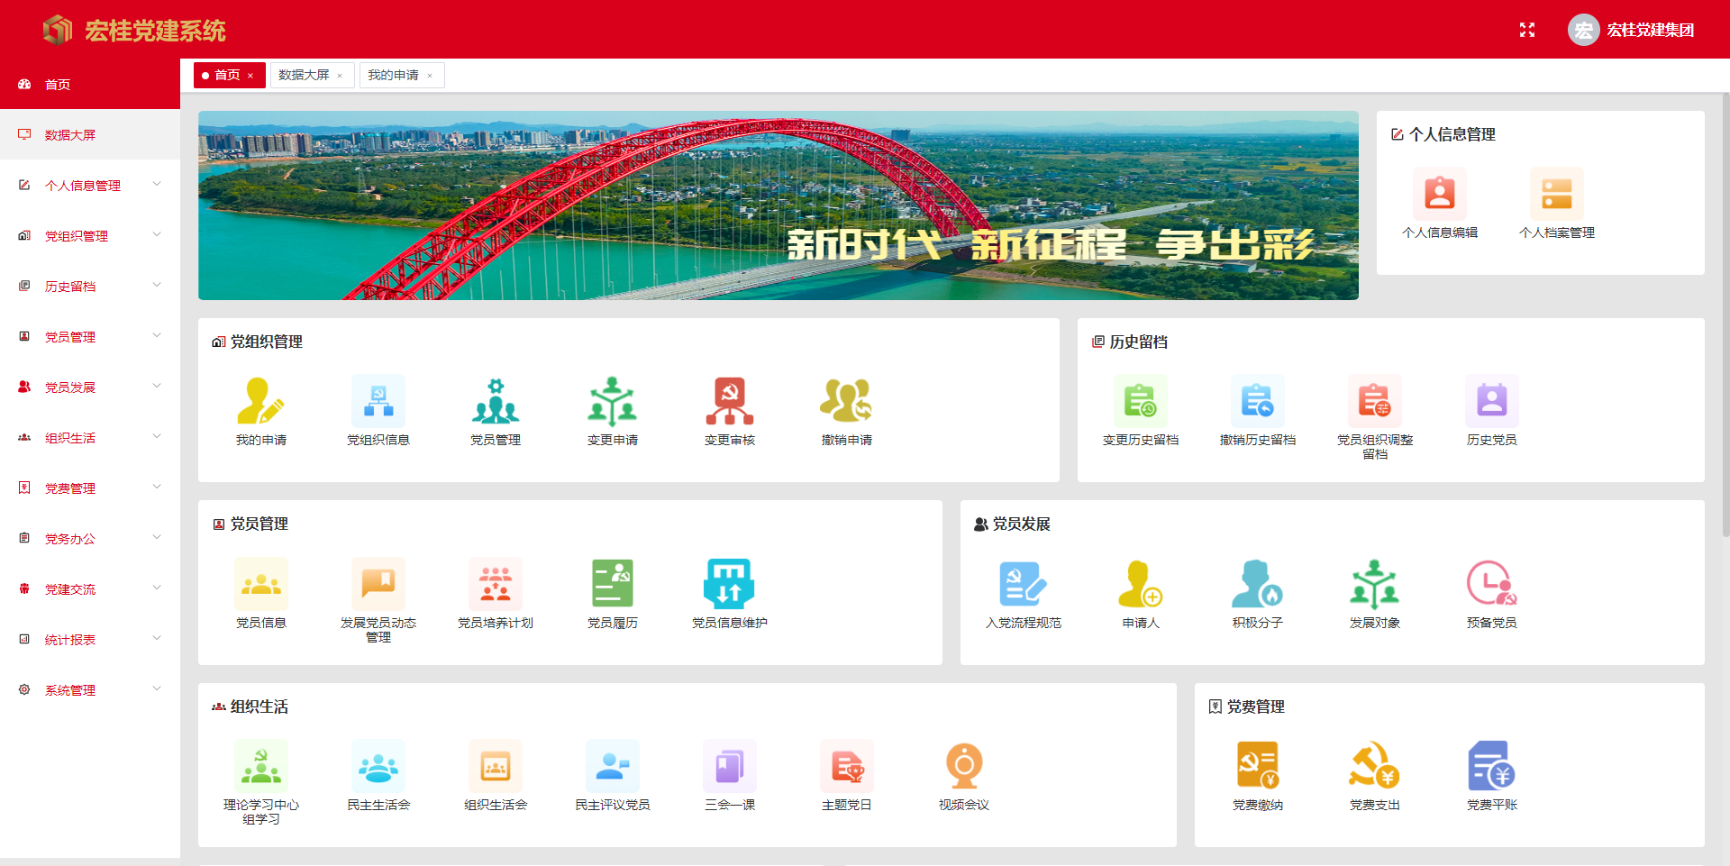Open the 我的申请 tab

pyautogui.click(x=394, y=75)
